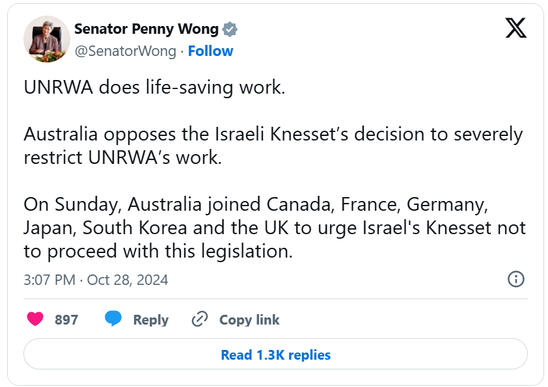
Task: Click the Copy link label
Action: 249,319
